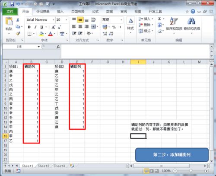The height and width of the screenshot is (176, 216).
Task: Toggle Underline formatting
Action: [41, 27]
